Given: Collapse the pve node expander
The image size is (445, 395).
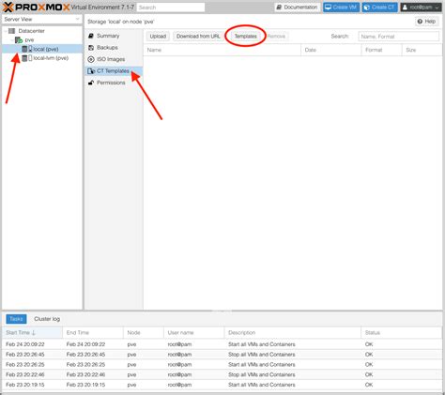Looking at the screenshot, I should point(12,40).
